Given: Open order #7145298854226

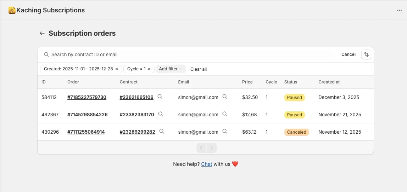Looking at the screenshot, I should pos(88,115).
